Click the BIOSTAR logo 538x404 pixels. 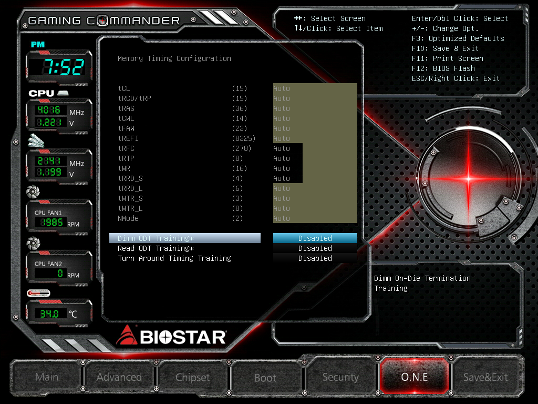[x=171, y=336]
